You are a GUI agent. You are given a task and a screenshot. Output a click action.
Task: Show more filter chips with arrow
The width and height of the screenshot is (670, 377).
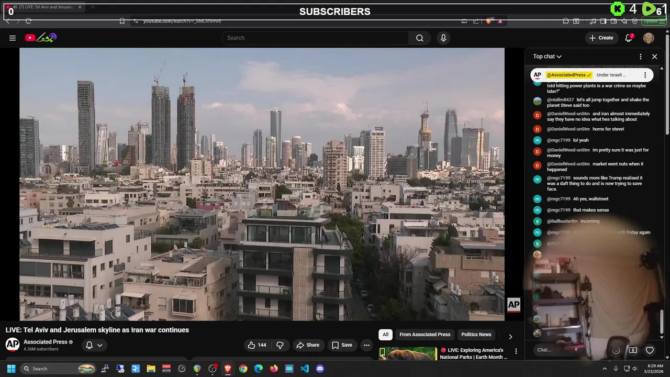pyautogui.click(x=510, y=337)
